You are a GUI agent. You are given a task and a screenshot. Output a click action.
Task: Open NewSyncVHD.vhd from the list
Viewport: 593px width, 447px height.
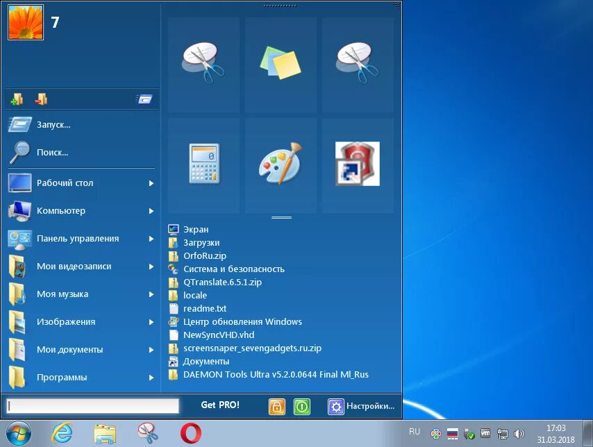coord(211,335)
